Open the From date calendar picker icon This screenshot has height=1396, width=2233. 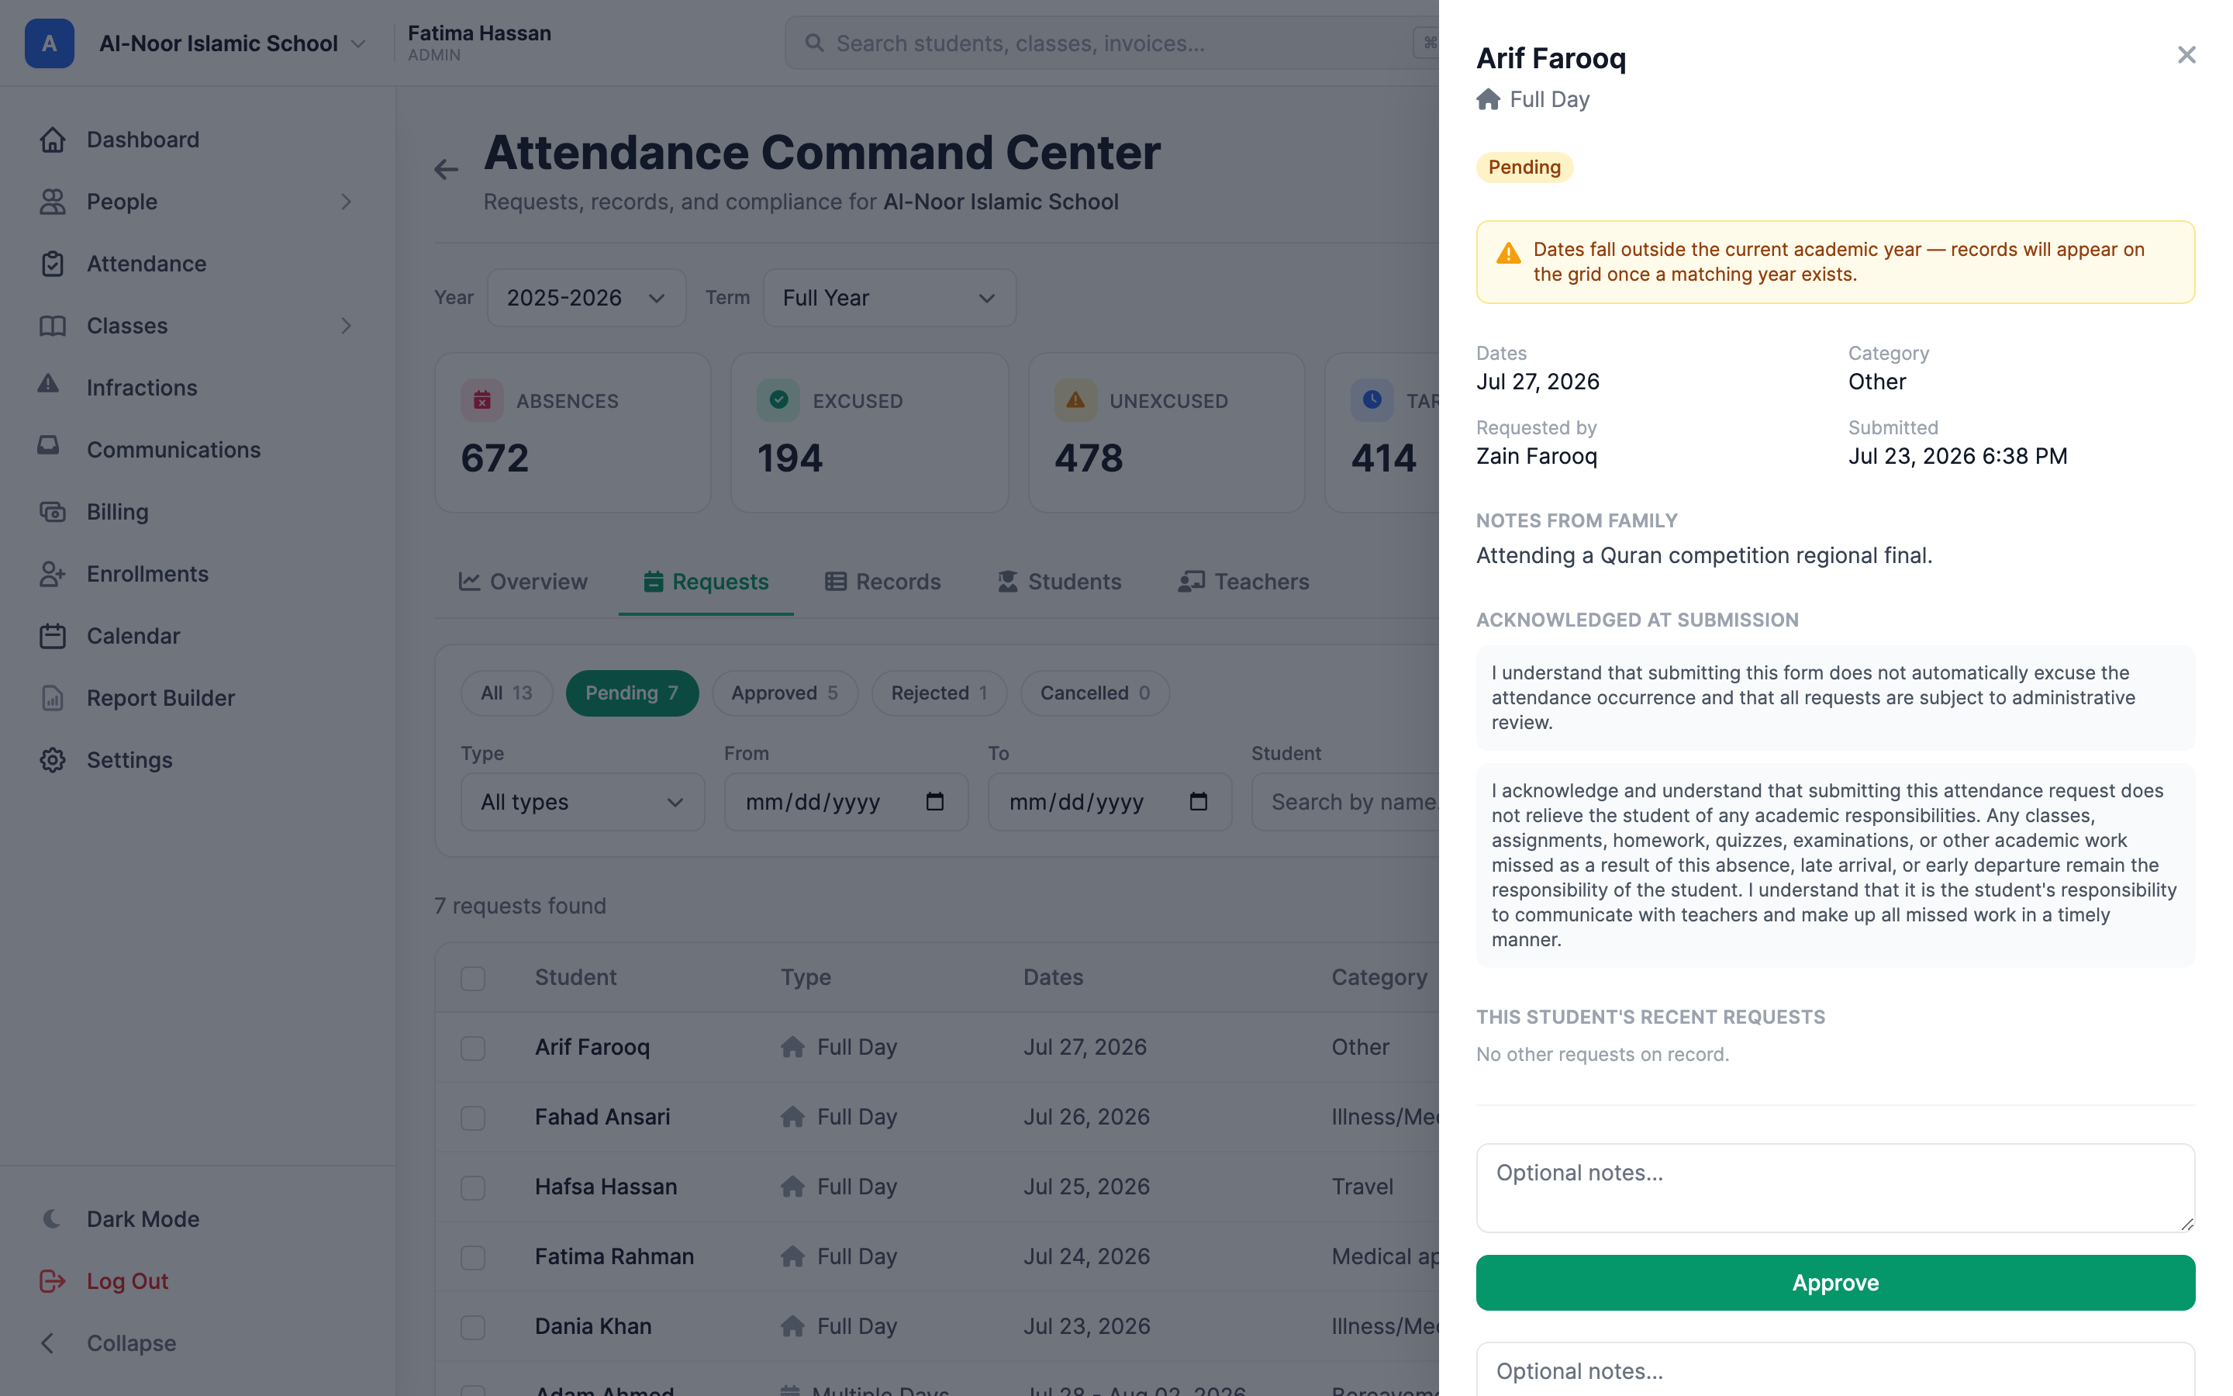[x=935, y=801]
